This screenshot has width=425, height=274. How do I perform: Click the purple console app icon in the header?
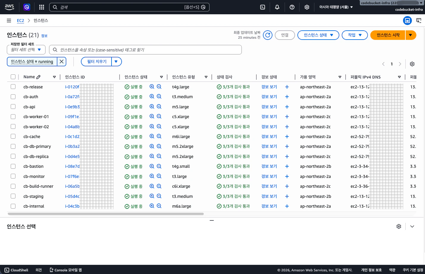(x=27, y=7)
